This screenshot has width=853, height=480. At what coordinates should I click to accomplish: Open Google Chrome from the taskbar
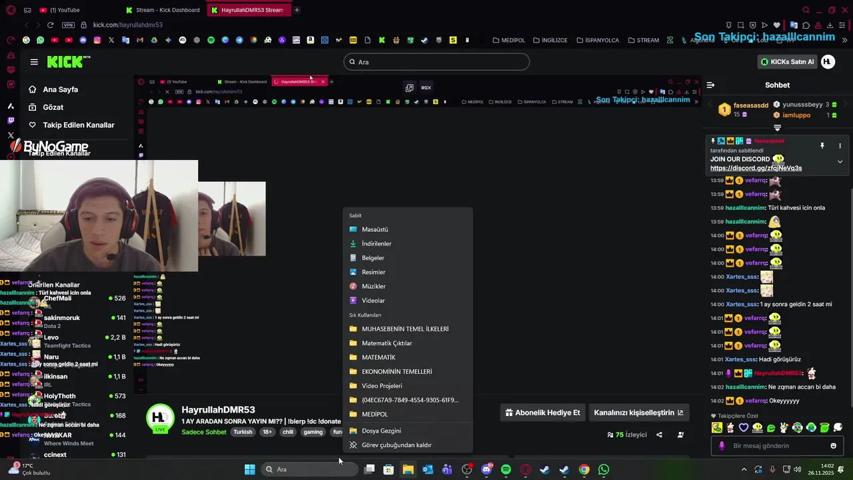pos(584,469)
